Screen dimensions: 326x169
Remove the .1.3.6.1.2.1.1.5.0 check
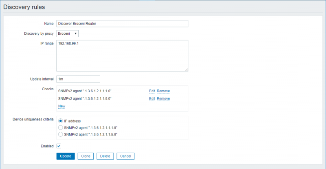point(163,98)
